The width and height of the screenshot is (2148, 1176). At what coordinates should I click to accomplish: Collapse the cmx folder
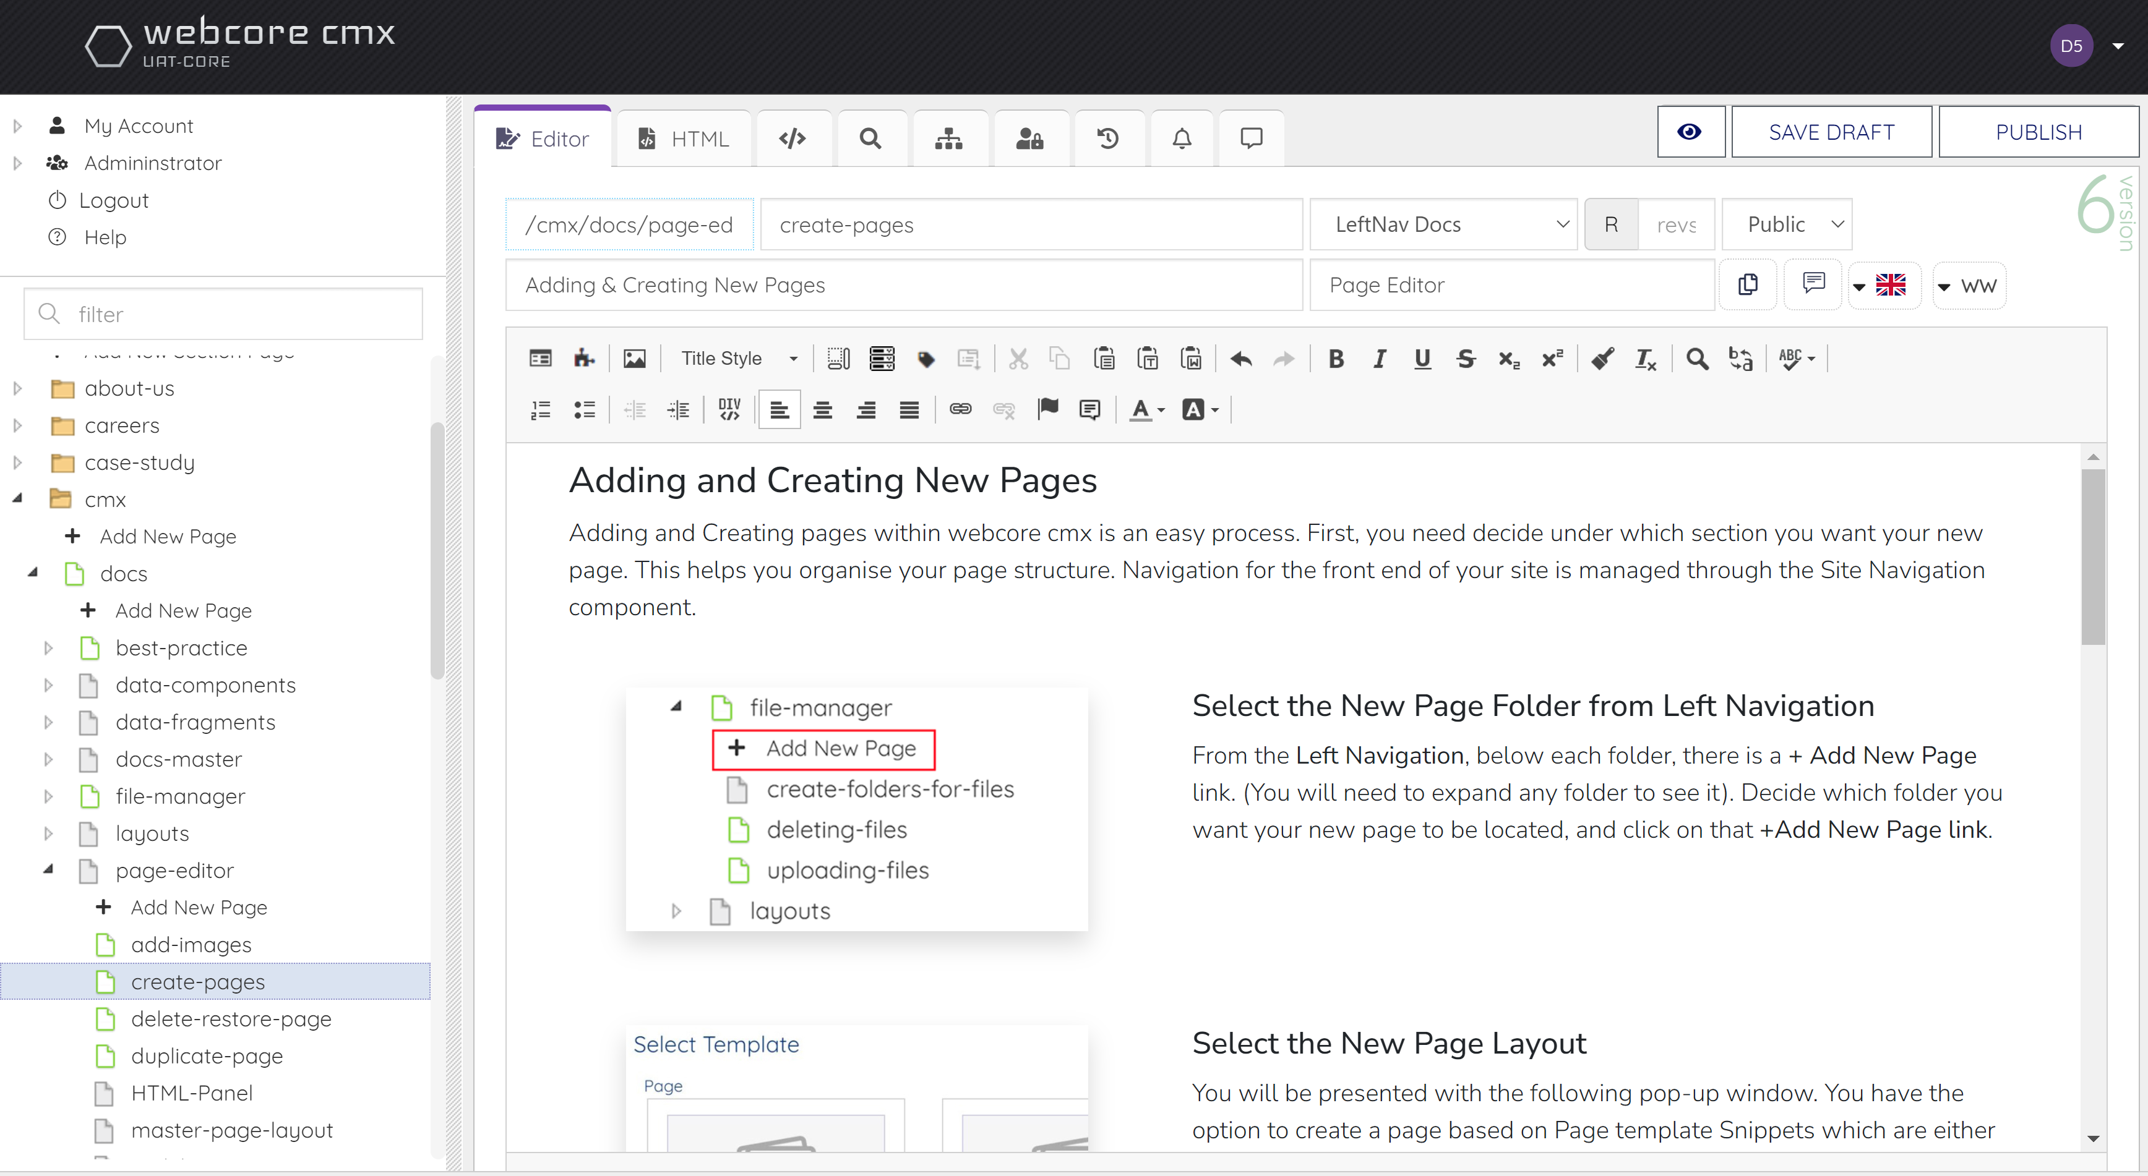[17, 498]
